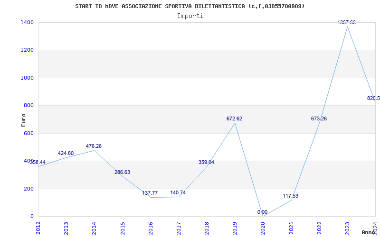This screenshot has height=237, width=380.
Task: Click year 2024 on x-axis
Action: (375, 228)
